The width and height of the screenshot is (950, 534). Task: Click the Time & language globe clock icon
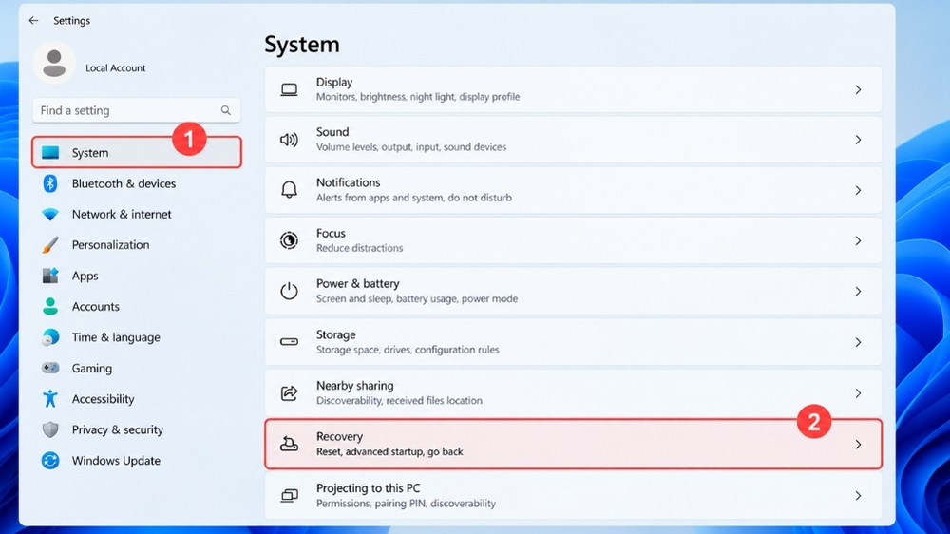coord(50,337)
